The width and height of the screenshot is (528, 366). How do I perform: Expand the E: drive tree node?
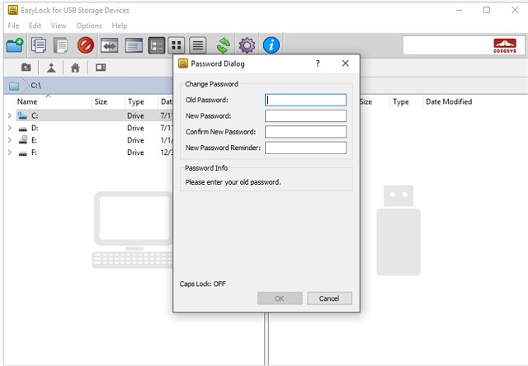point(10,140)
